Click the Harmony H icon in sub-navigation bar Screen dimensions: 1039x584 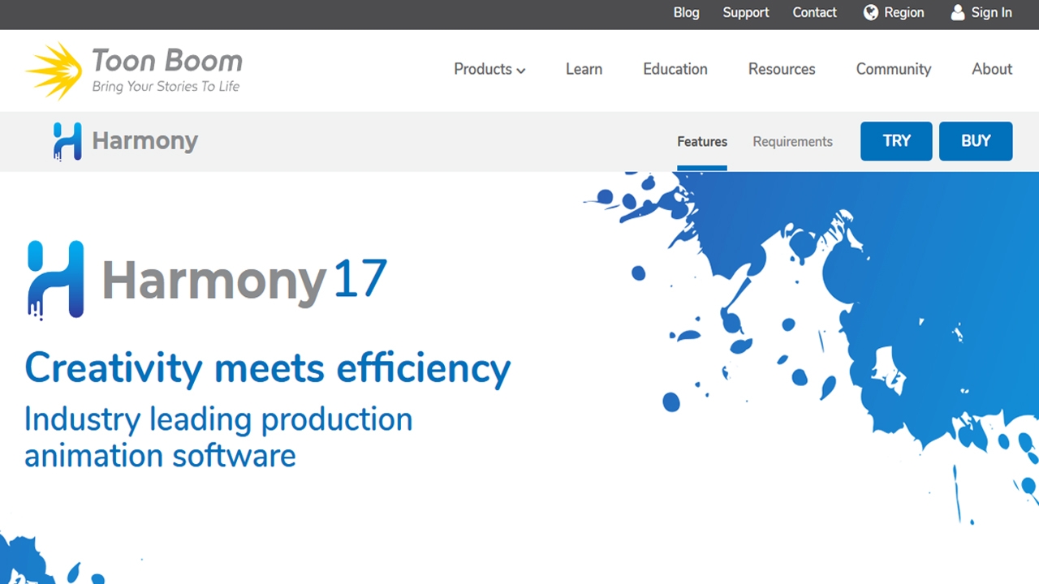(67, 141)
